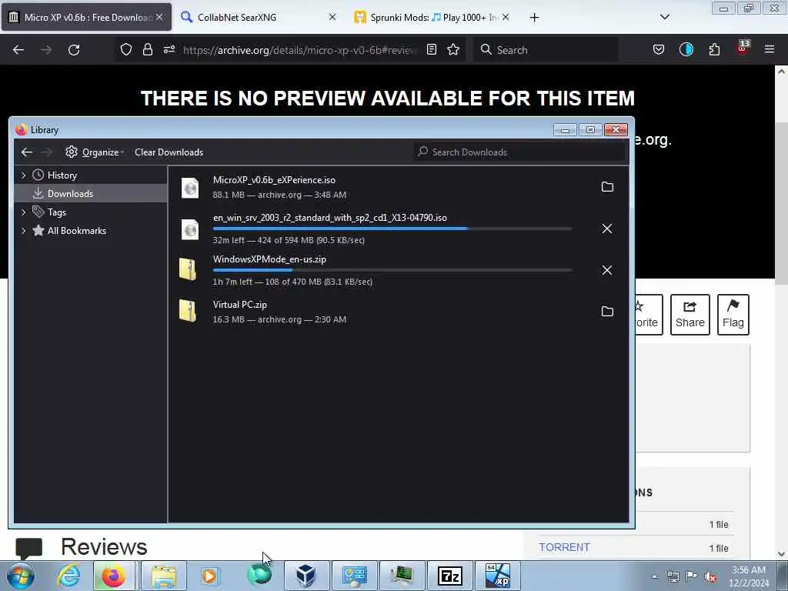Cancel the WindowsXPMode_en-us.zip download
This screenshot has width=788, height=591.
tap(607, 270)
